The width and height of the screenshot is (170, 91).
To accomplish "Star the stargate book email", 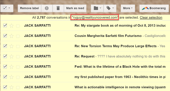I will point(11,26).
